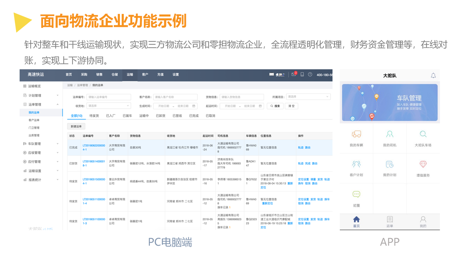Tap the 首页 home icon in the app bar
470x264 pixels.
[x=356, y=219]
